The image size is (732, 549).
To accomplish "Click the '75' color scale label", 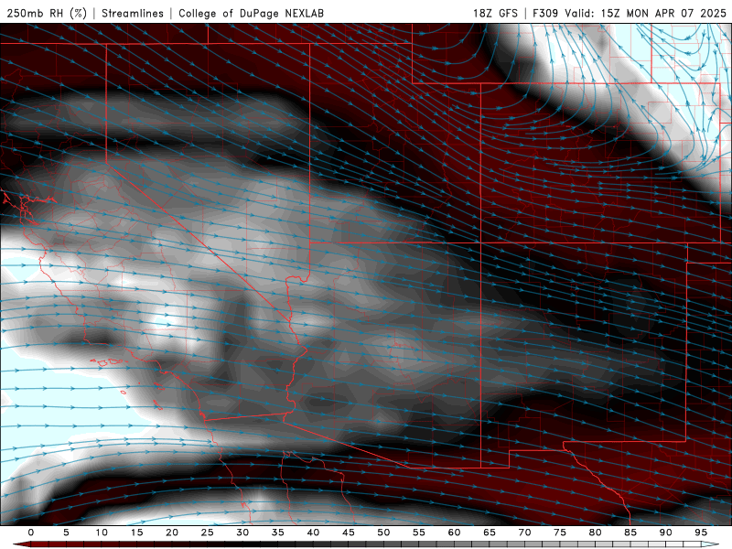I will click(560, 533).
